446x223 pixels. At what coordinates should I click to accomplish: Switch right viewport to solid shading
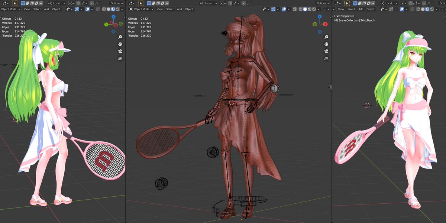click(423, 9)
